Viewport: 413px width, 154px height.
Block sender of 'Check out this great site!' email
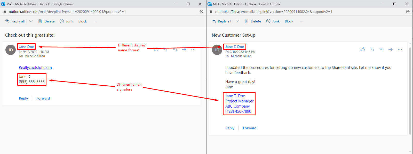pyautogui.click(x=83, y=21)
